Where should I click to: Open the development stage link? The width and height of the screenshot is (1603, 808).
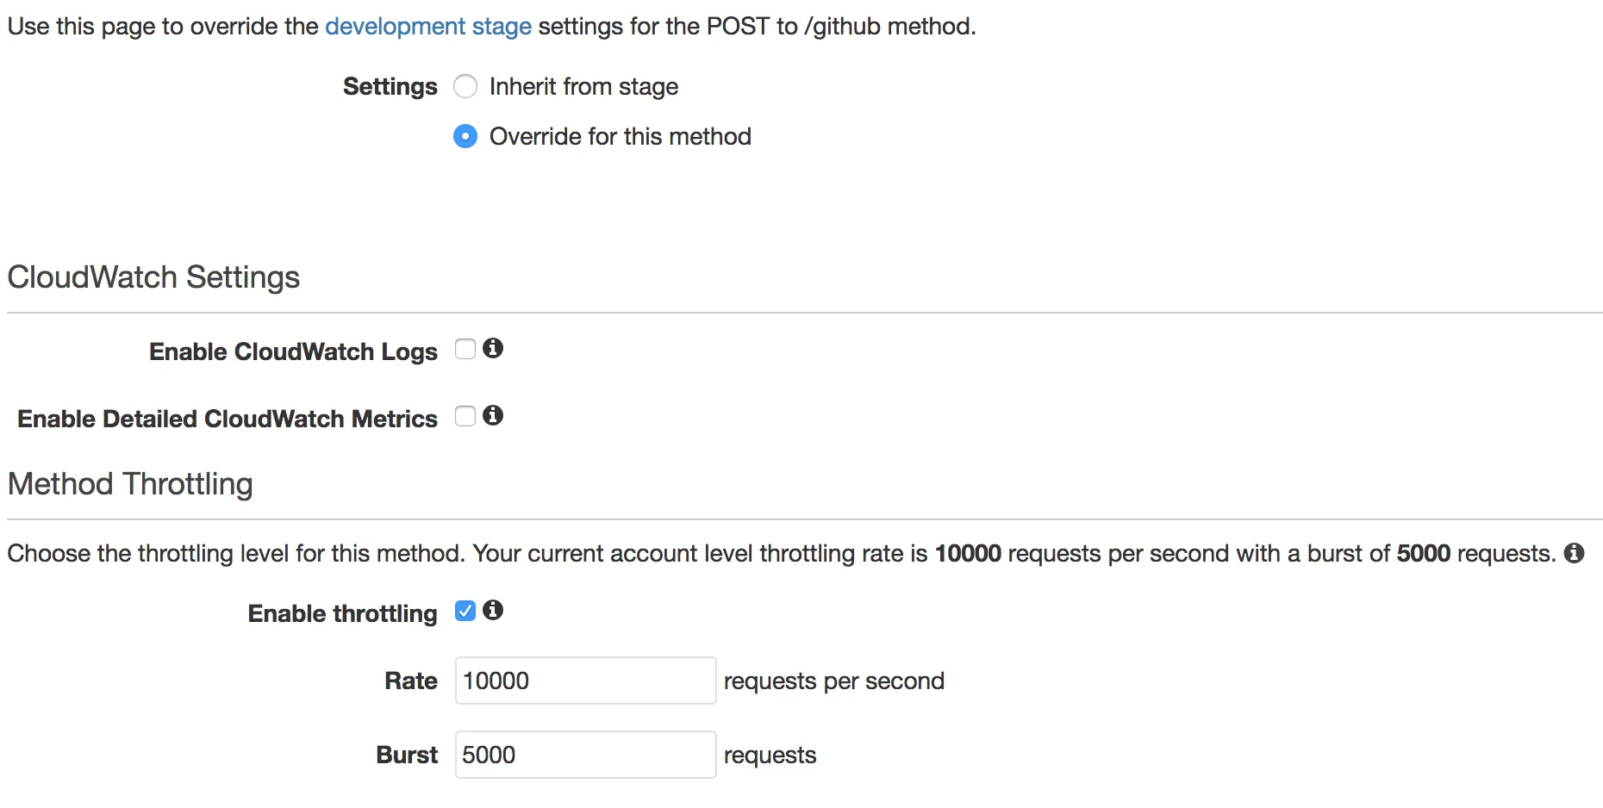pyautogui.click(x=427, y=27)
